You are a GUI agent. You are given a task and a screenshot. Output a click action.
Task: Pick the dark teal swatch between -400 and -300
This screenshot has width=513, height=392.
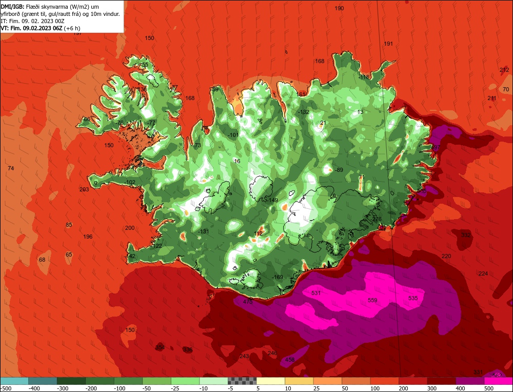43,381
